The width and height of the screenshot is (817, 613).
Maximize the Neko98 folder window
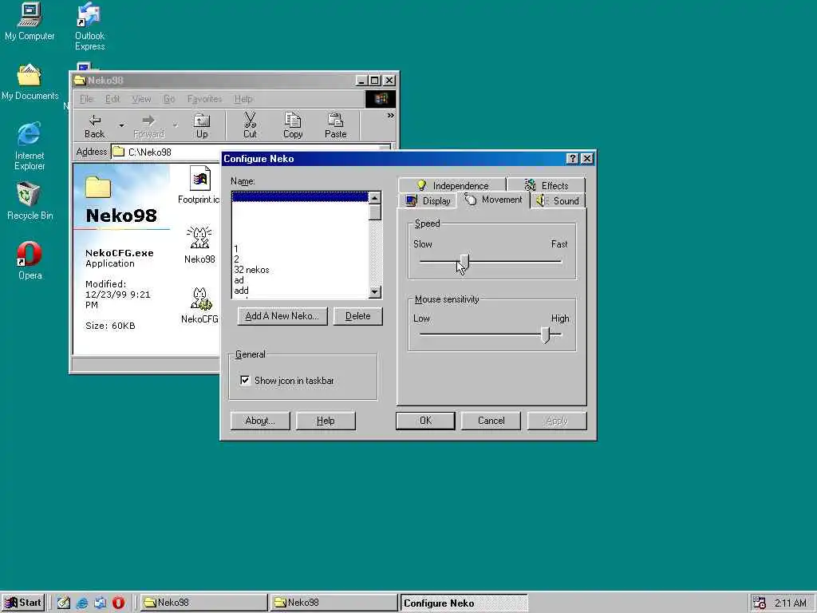375,81
